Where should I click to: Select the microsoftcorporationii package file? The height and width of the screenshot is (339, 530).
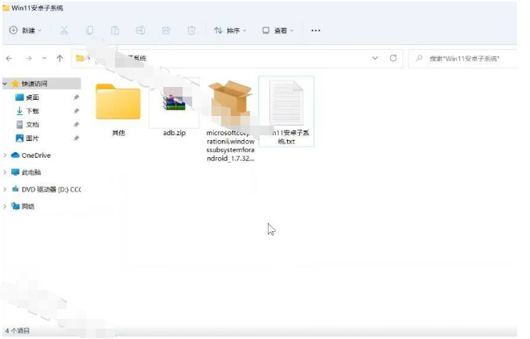point(230,105)
